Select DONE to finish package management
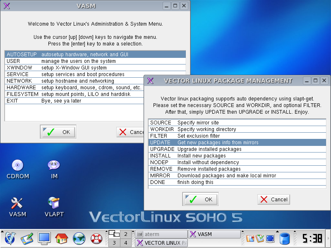 (237, 182)
